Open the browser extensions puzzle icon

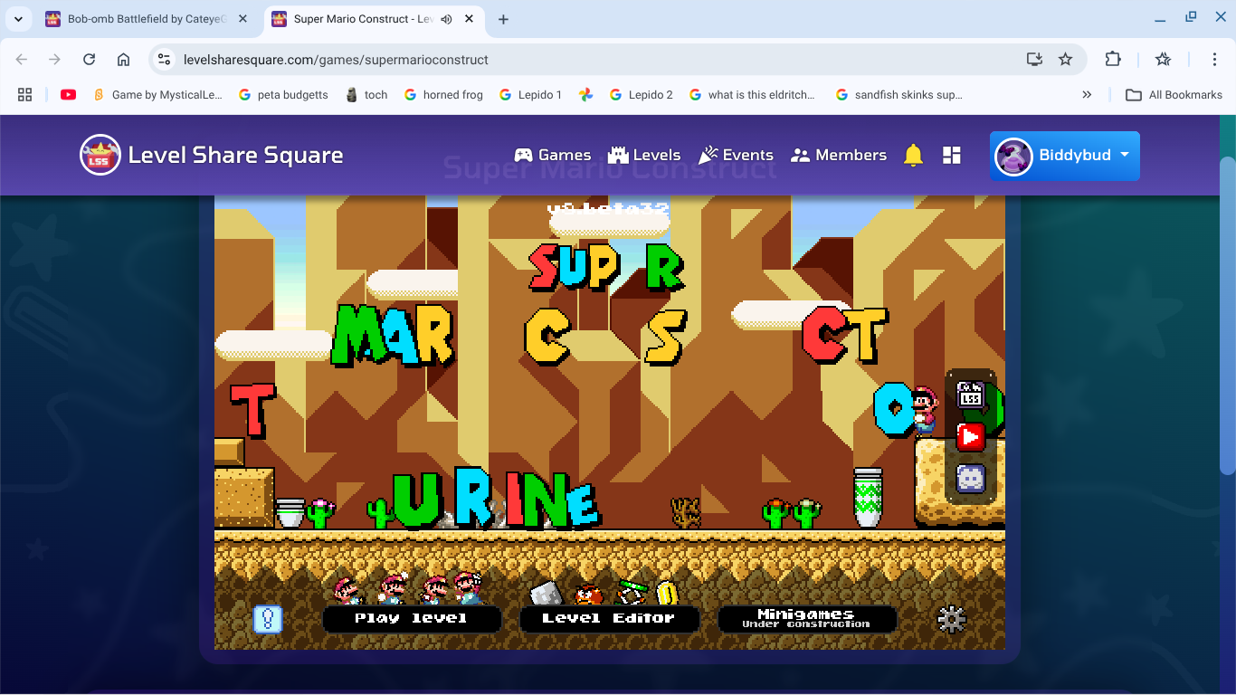(1113, 59)
